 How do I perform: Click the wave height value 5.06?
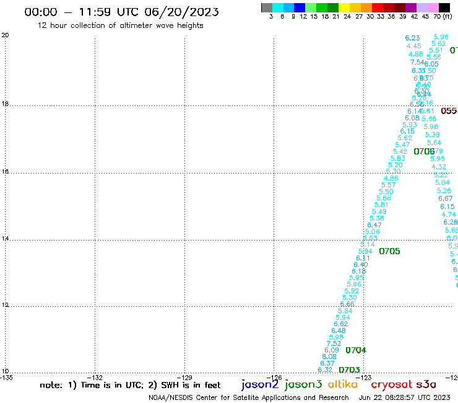click(x=373, y=231)
